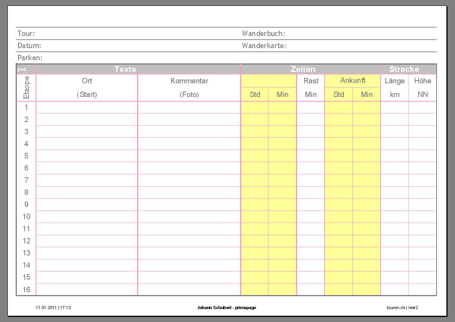Select the 'Ort' column header
This screenshot has height=322, width=455.
[87, 81]
